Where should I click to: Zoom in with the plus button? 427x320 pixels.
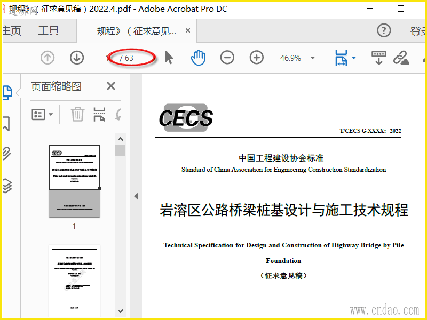[257, 58]
